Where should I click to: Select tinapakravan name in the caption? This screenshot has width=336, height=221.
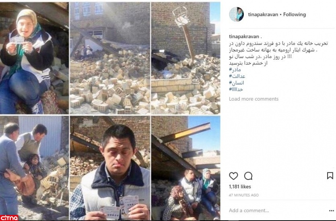coord(244,37)
